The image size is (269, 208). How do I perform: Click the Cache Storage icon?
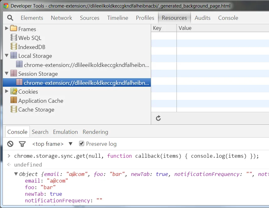(13, 109)
